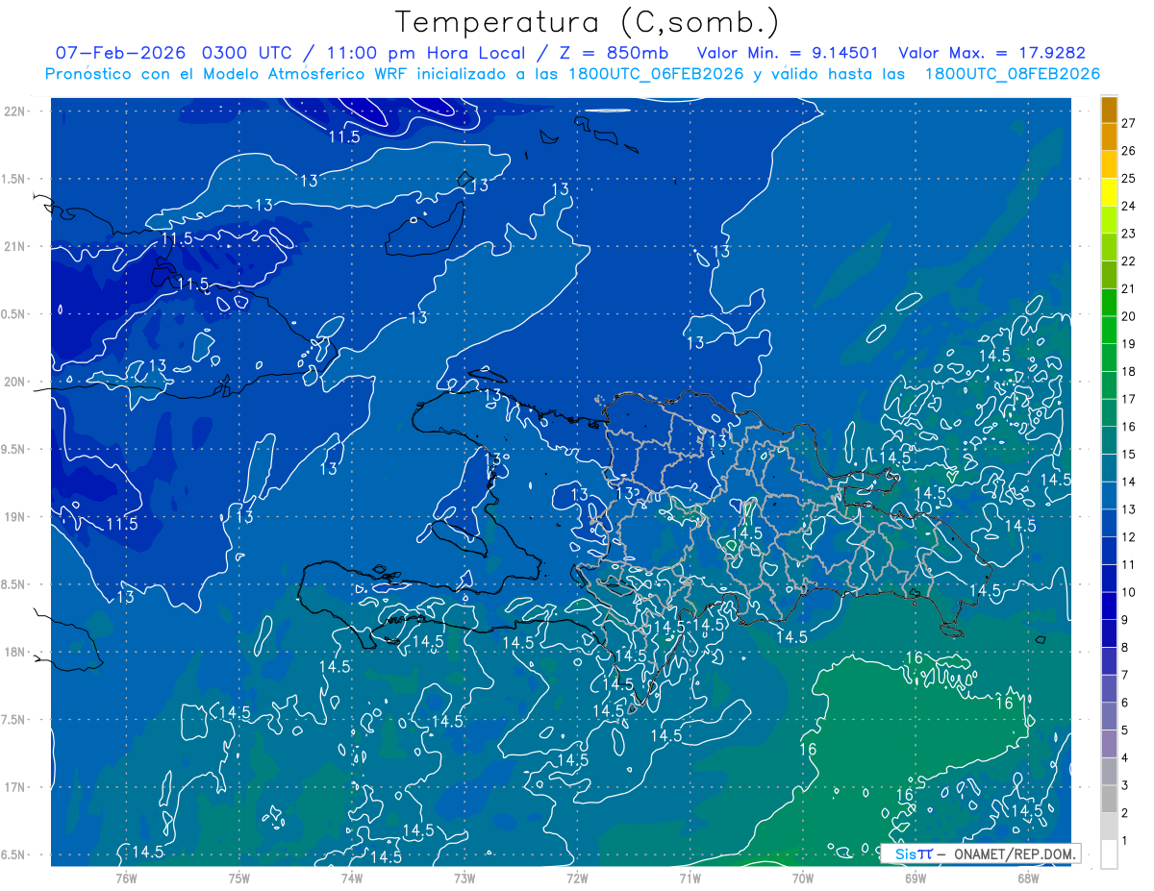This screenshot has width=1154, height=891.
Task: Click the colorbar scale label 5
Action: click(1125, 730)
